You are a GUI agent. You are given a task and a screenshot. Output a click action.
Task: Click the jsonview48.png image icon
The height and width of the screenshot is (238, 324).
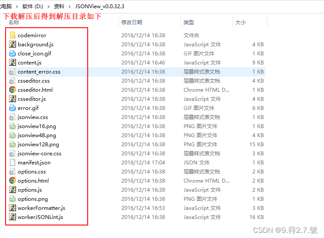click(x=13, y=135)
